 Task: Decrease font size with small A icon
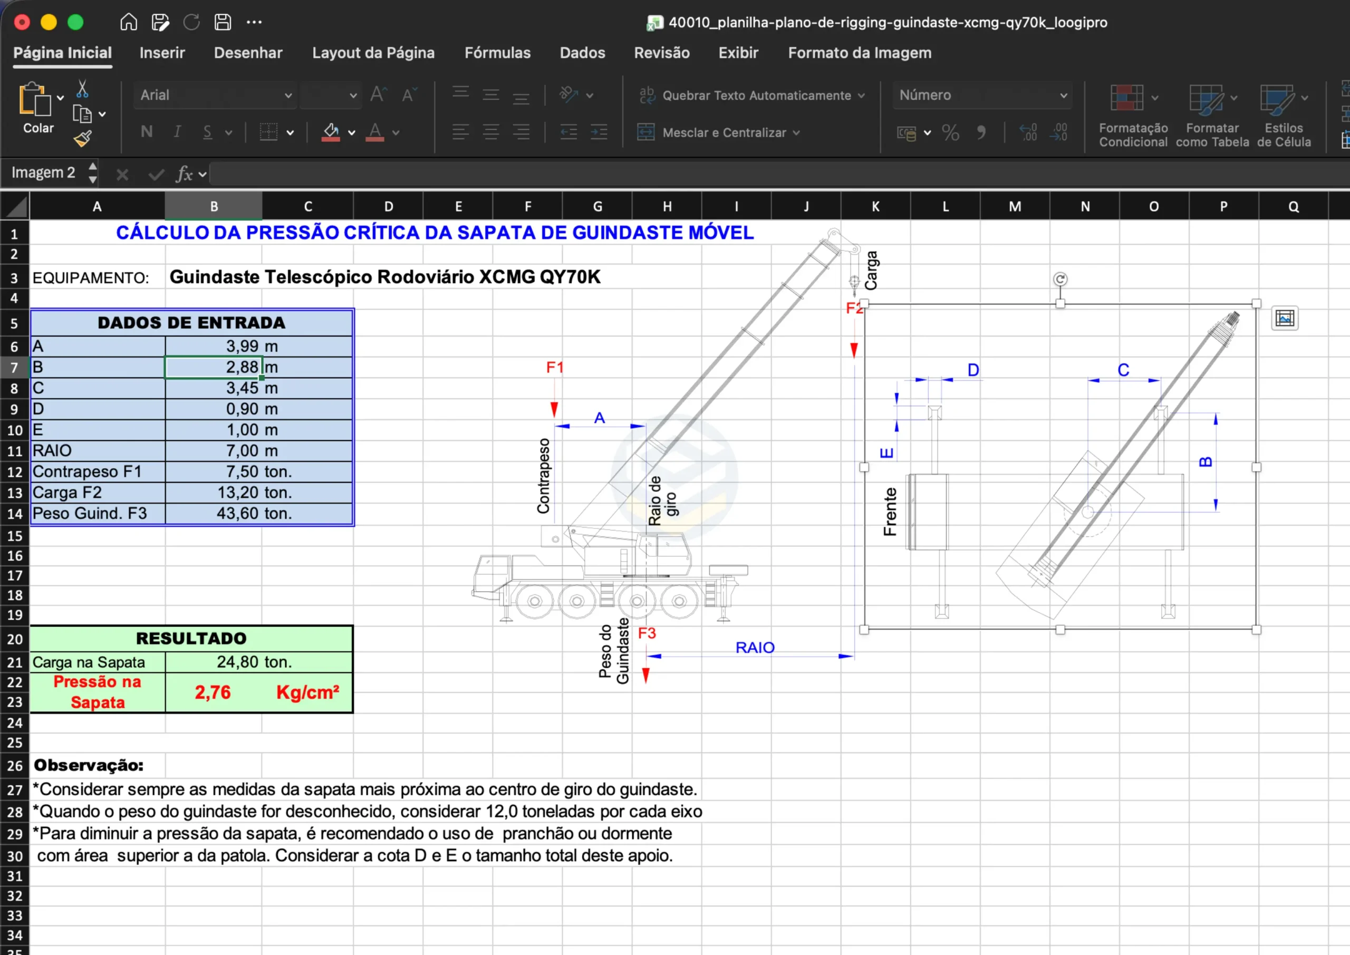tap(409, 95)
